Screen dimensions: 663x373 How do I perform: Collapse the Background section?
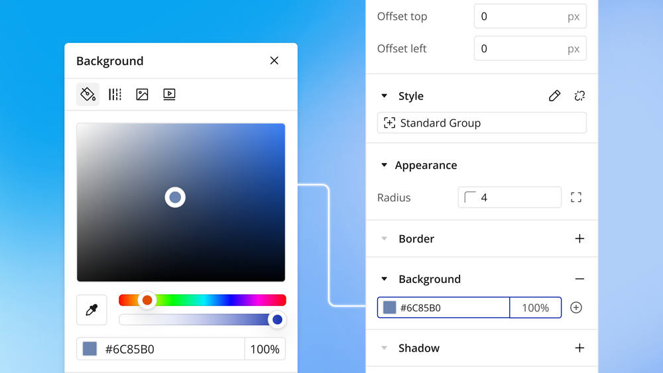click(385, 279)
